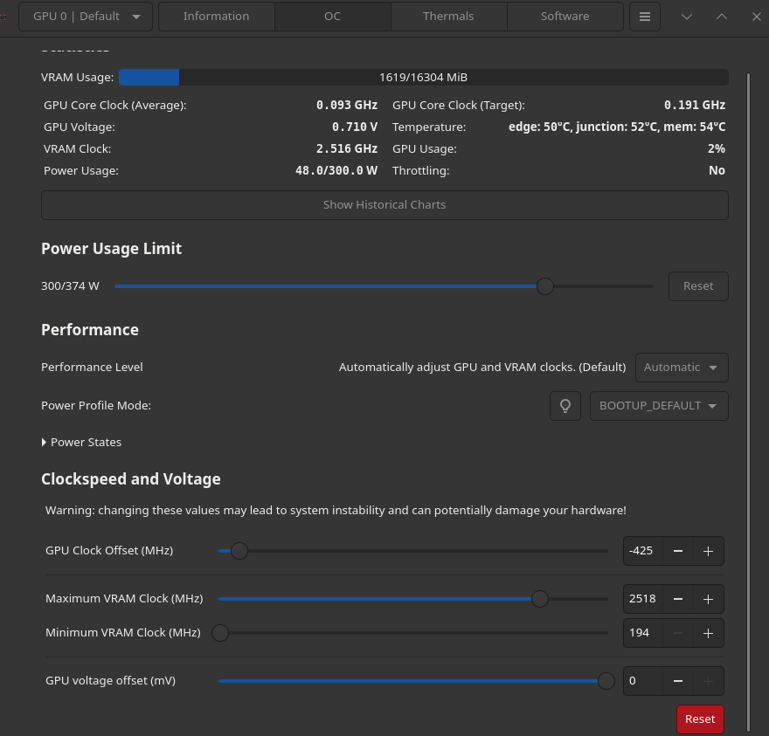Click the upward chevron in title bar
Viewport: 769px width, 736px height.
click(x=722, y=17)
